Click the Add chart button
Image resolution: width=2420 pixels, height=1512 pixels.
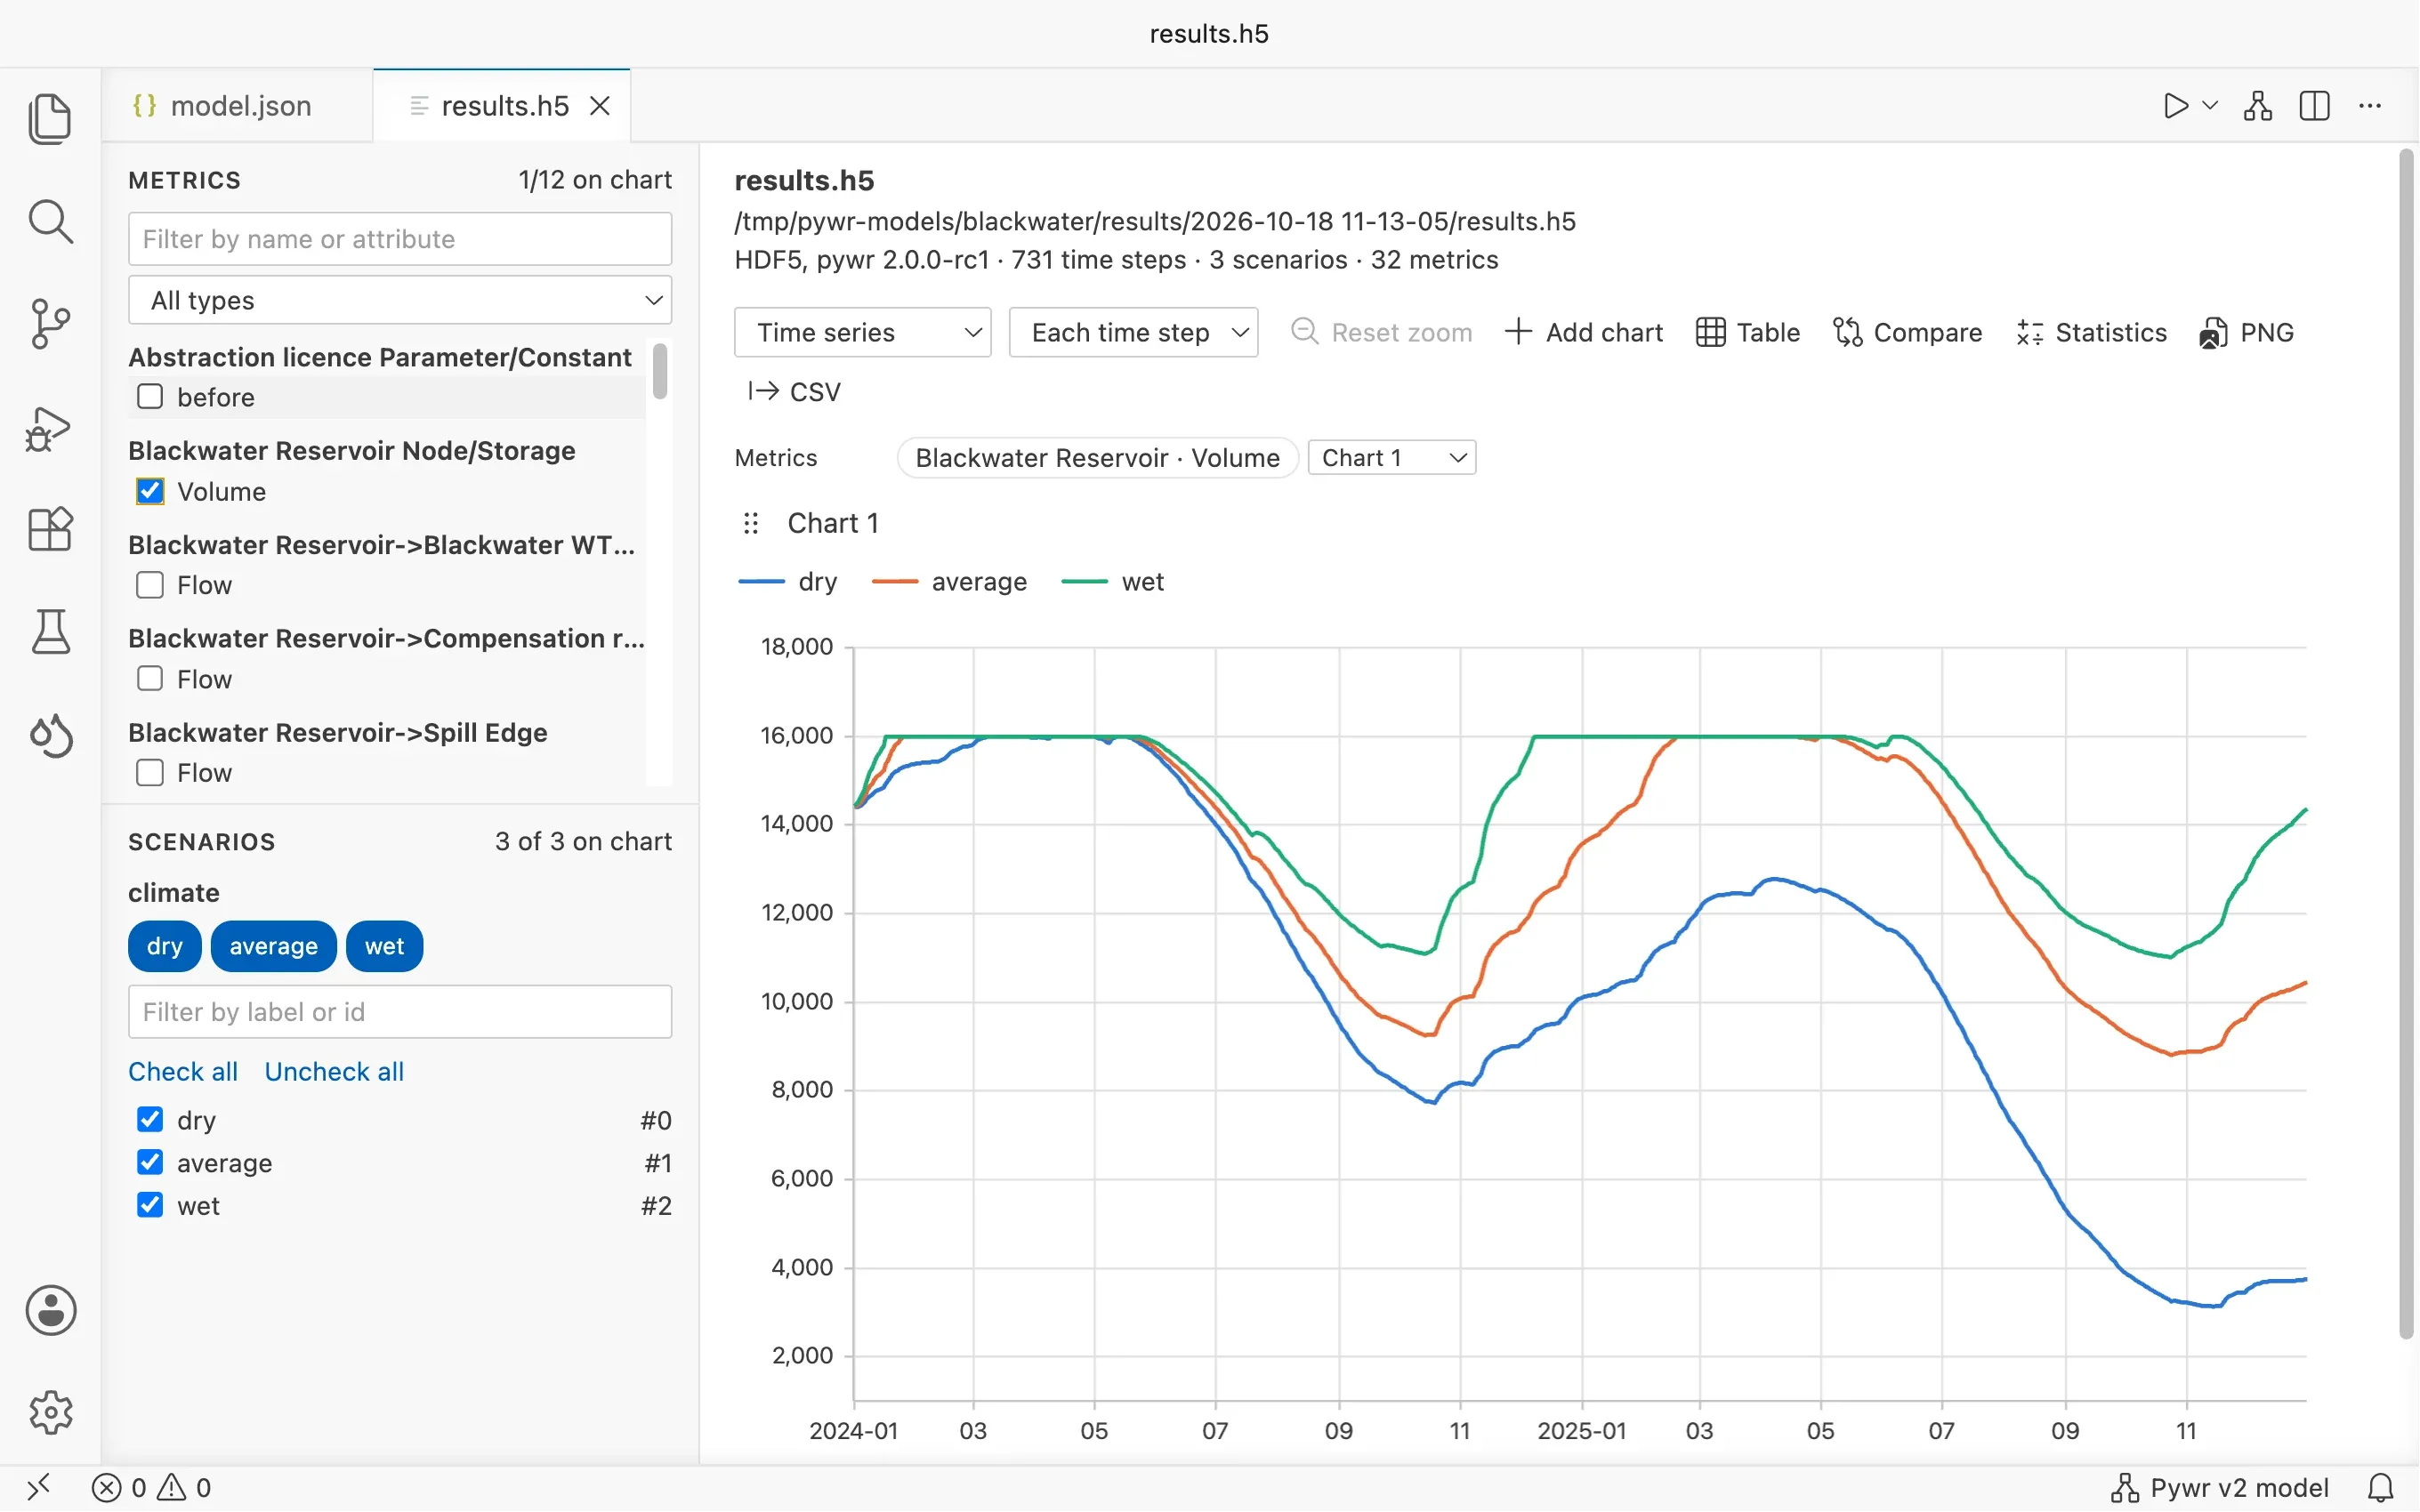tap(1584, 332)
